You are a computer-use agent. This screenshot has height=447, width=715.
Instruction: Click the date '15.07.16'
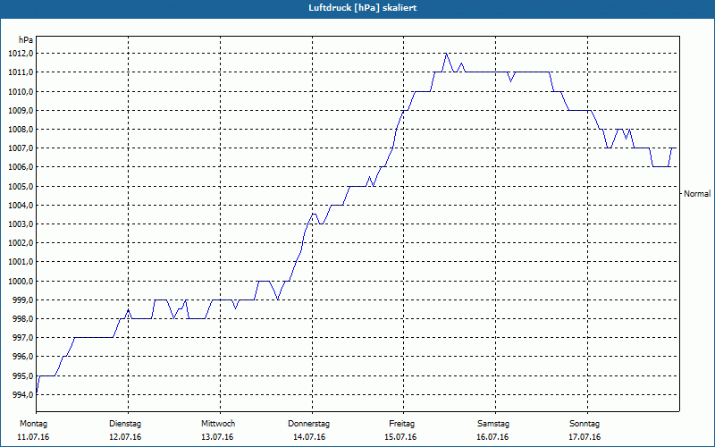pyautogui.click(x=400, y=437)
